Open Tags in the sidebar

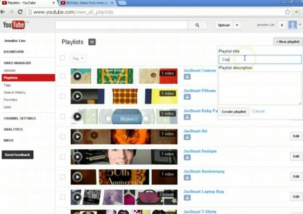(x=7, y=85)
